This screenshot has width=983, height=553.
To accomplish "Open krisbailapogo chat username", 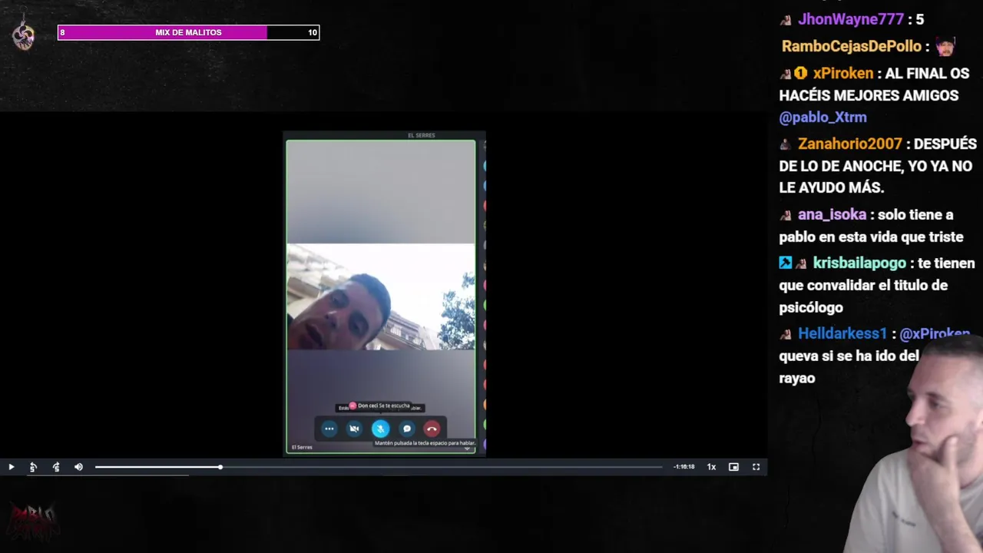I will [x=859, y=263].
